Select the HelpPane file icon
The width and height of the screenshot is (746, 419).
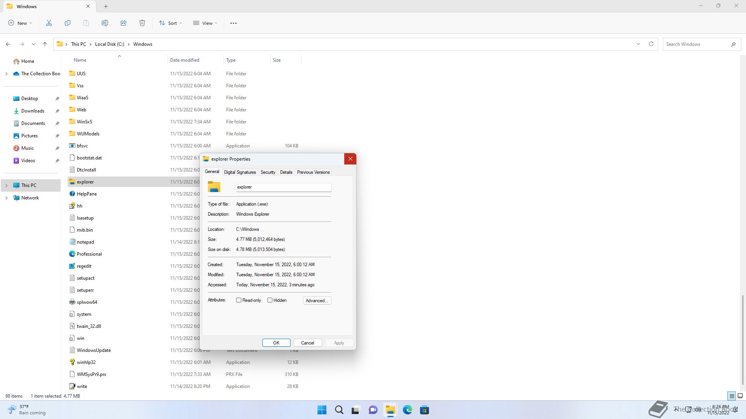point(72,194)
